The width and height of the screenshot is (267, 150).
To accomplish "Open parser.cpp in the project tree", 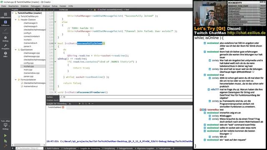I will click(x=28, y=76).
